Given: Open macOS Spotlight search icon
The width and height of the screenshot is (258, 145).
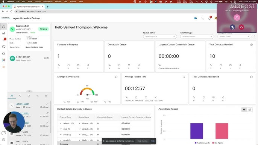Looking at the screenshot, I should point(231,2).
